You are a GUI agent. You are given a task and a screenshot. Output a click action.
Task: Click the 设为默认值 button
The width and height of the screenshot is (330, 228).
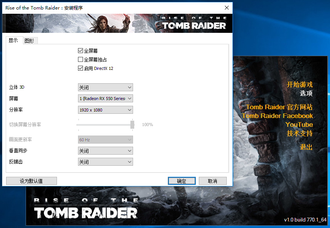coord(31,181)
